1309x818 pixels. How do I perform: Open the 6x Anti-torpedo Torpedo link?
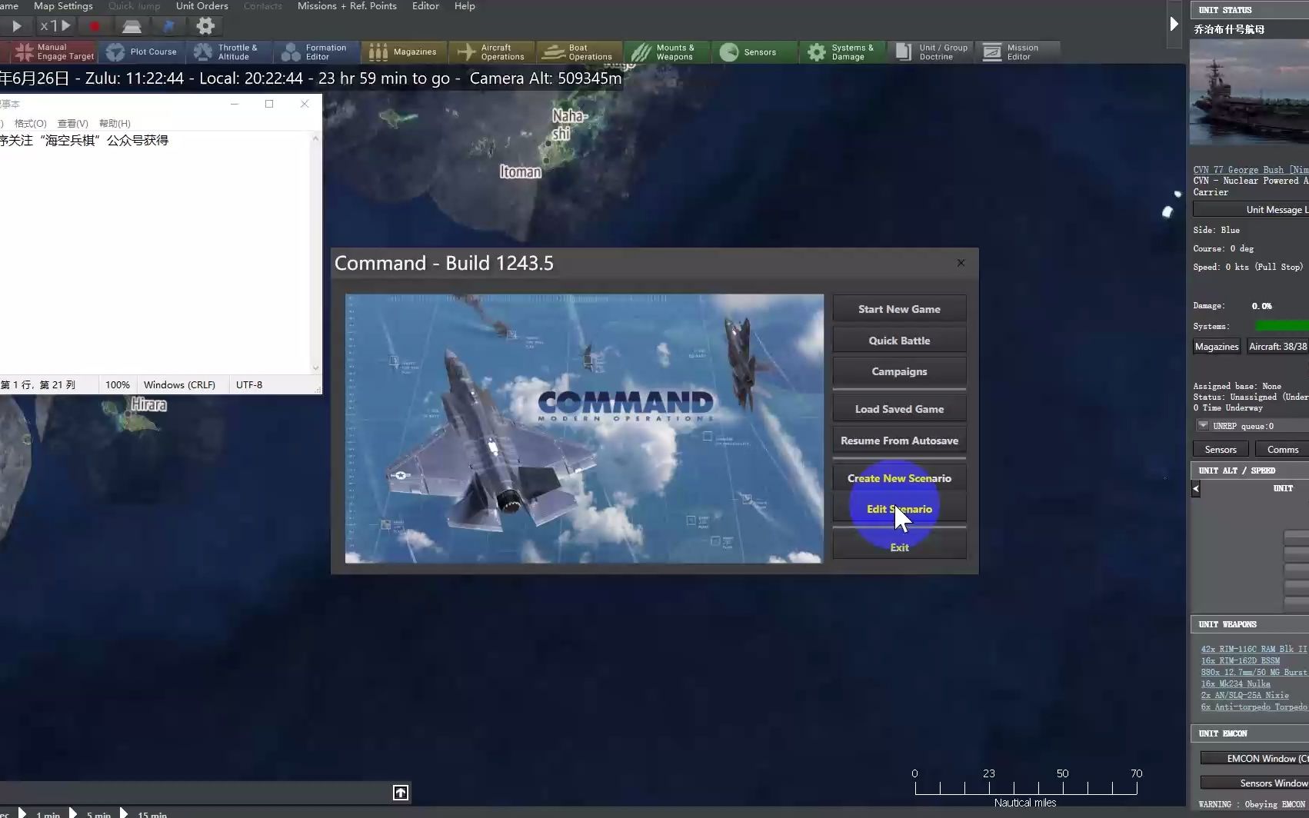click(x=1254, y=707)
